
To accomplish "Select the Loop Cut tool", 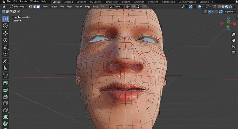I will (x=6, y=103).
